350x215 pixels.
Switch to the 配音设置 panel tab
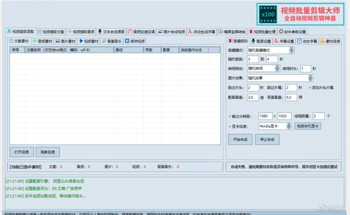(x=261, y=41)
